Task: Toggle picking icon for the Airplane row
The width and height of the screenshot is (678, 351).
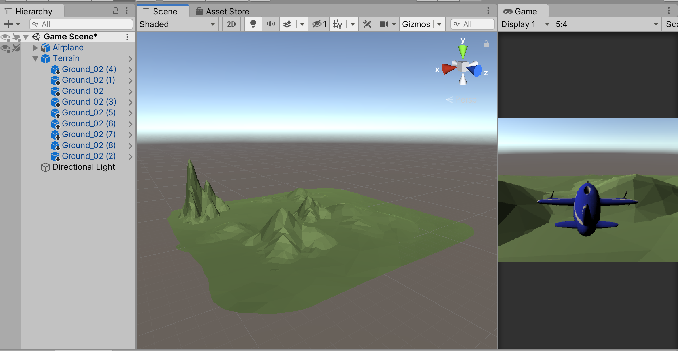Action: point(16,48)
